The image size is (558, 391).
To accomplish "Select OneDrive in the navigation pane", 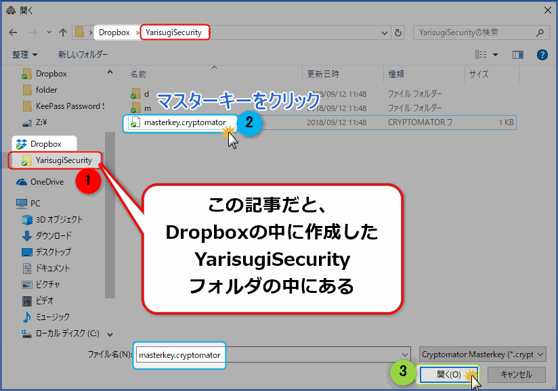I will 47,182.
